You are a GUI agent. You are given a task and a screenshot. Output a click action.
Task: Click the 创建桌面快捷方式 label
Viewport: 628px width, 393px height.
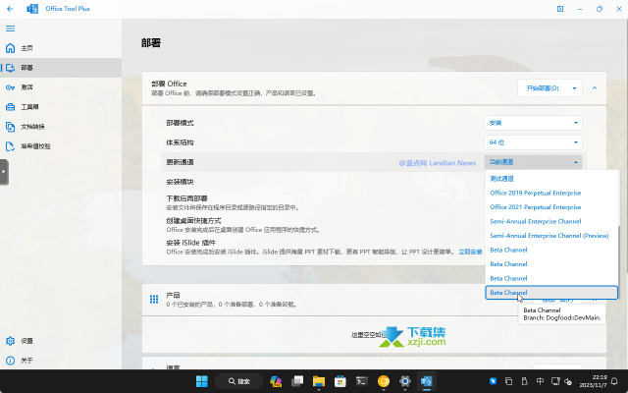coord(193,221)
